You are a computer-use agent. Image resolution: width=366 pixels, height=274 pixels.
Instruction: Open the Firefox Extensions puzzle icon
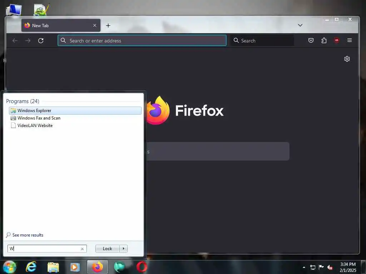[x=324, y=41]
